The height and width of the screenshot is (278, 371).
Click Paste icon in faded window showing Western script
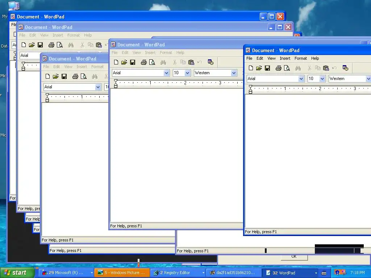pos(191,62)
